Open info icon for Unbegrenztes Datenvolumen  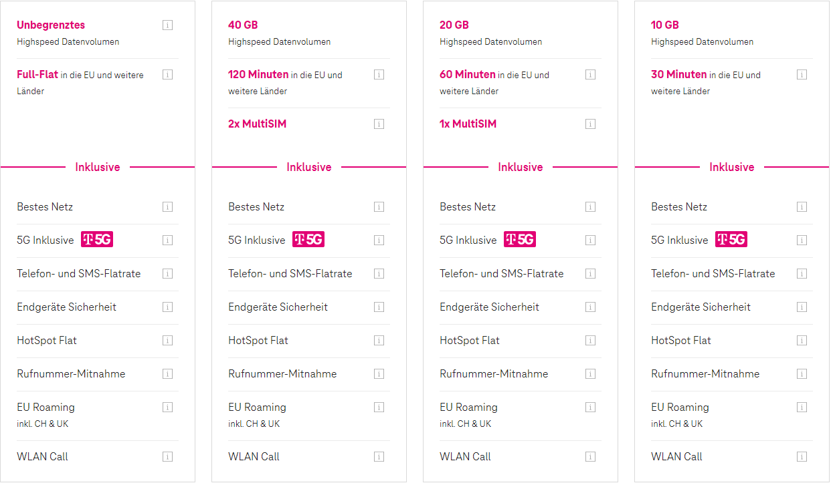click(x=167, y=25)
